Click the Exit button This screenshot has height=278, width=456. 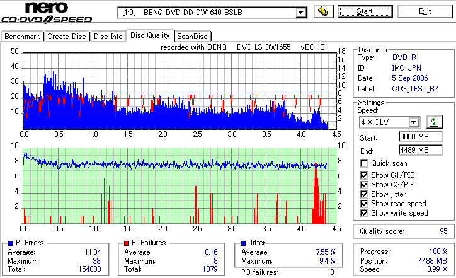pos(425,11)
